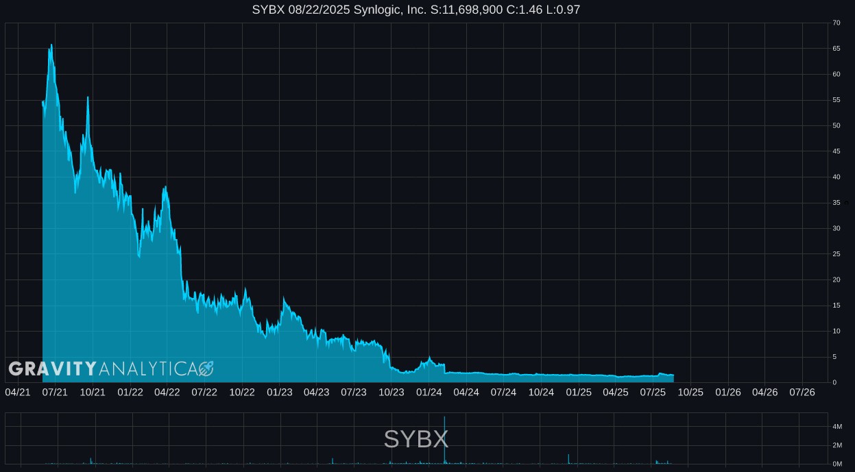Click the price axis label '45'
The height and width of the screenshot is (472, 855).
click(x=836, y=151)
